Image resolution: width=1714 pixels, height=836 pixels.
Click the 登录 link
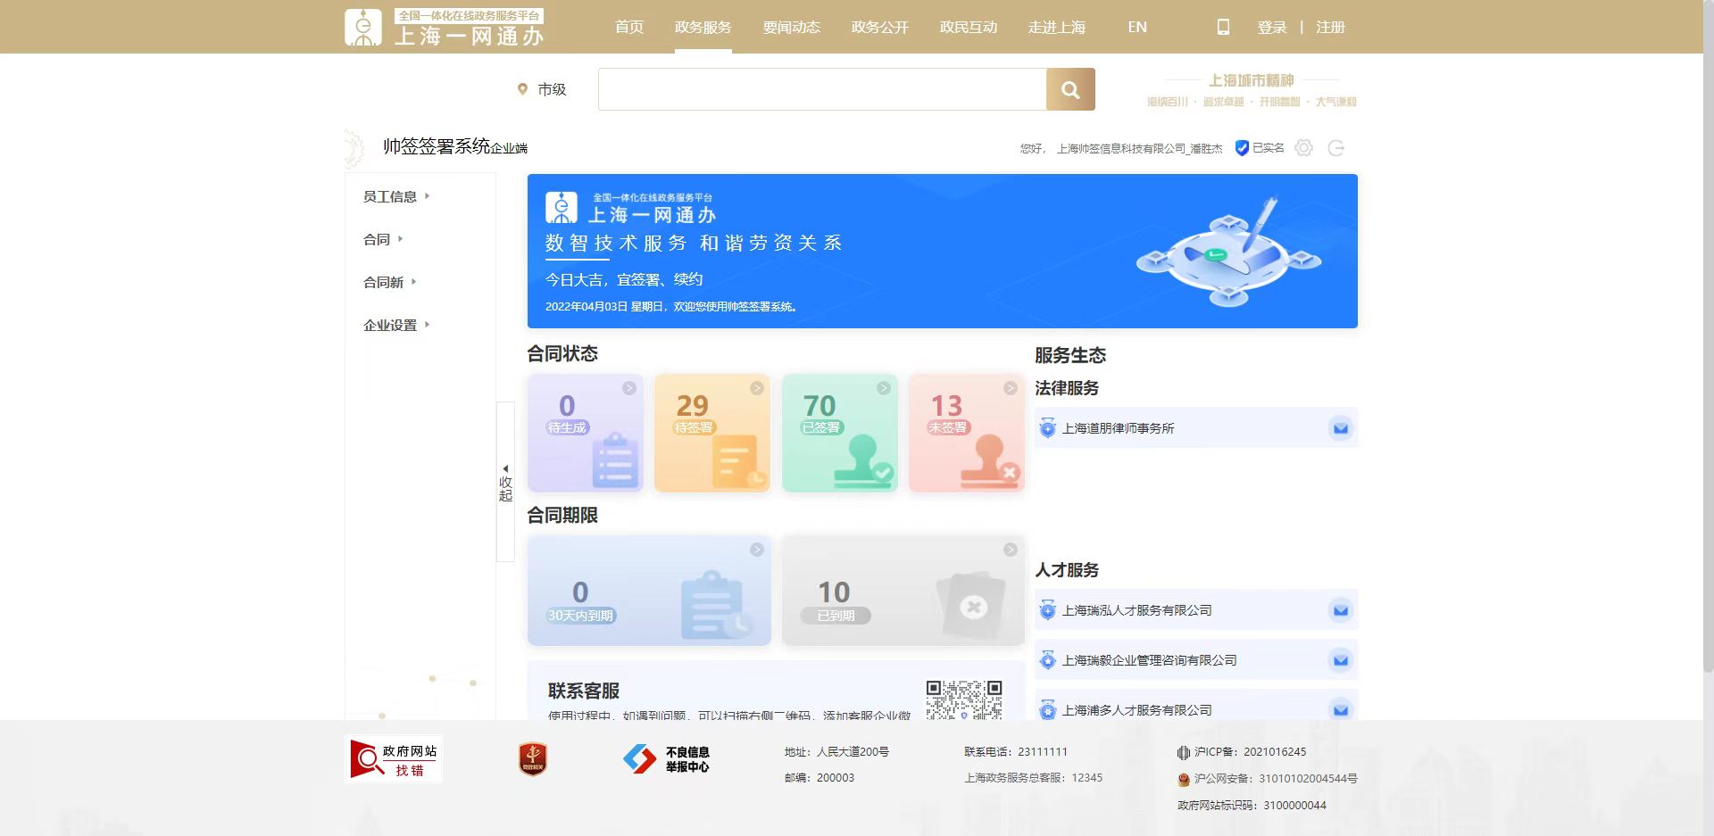tap(1271, 27)
